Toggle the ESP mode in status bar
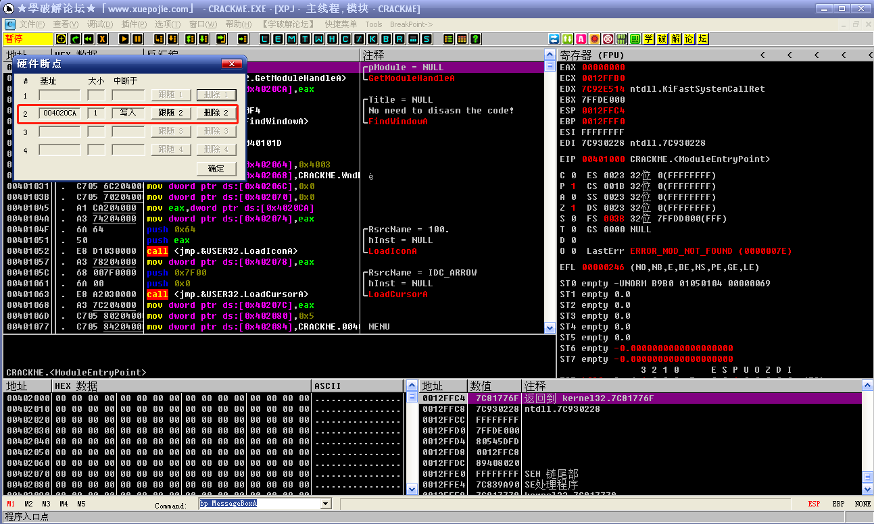The image size is (874, 524). (x=815, y=504)
